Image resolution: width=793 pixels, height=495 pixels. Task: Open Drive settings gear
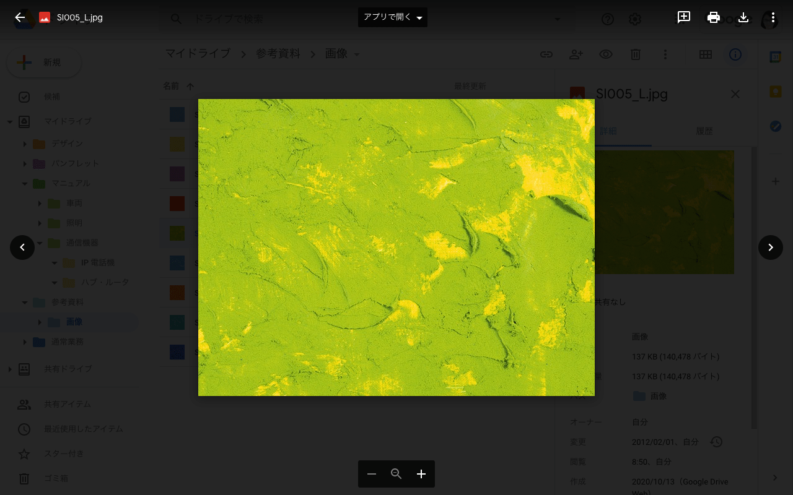pos(635,19)
